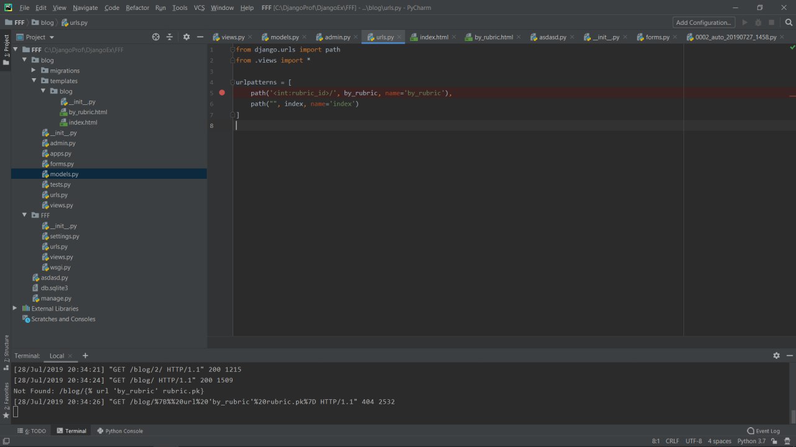
Task: Open the Tools menu
Action: pos(180,7)
